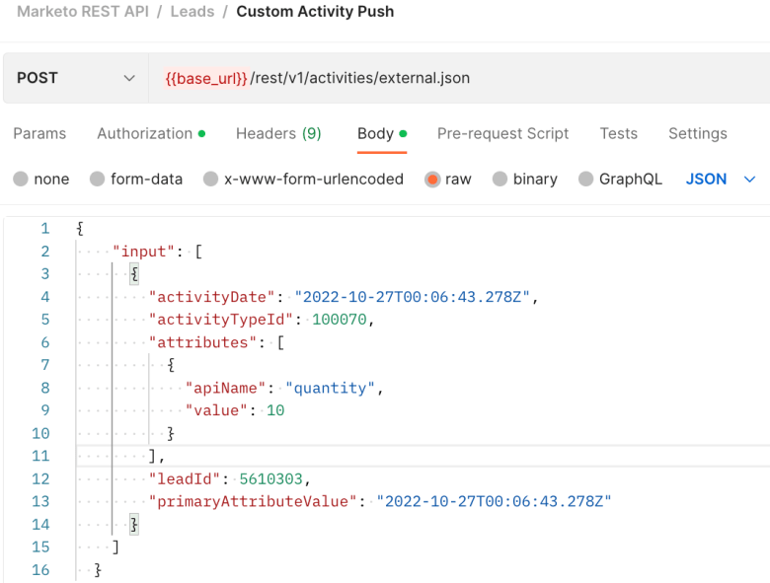Click the "activityDate" key in the body
The height and width of the screenshot is (583, 770).
tap(211, 297)
